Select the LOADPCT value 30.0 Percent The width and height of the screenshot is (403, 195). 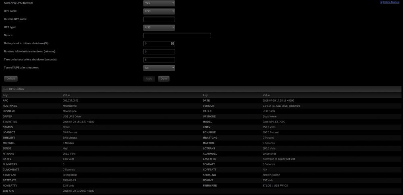[70, 132]
